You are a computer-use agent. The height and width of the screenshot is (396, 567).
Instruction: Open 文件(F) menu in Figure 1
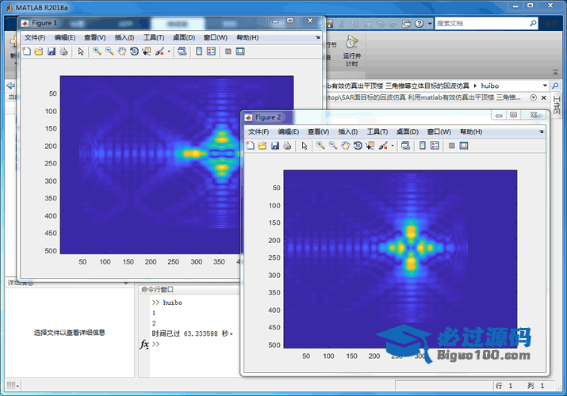(x=35, y=37)
